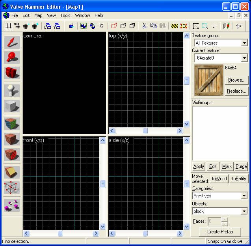Pick the Path tool

[12, 205]
